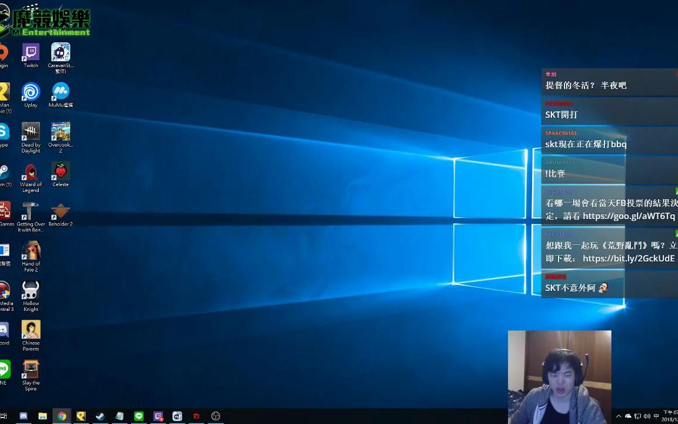
Task: Open Getting Over It with Bennett shortcut
Action: pos(31,217)
